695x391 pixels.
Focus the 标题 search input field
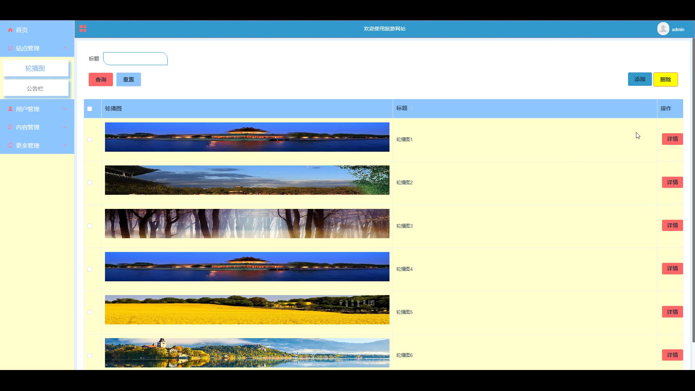(135, 59)
